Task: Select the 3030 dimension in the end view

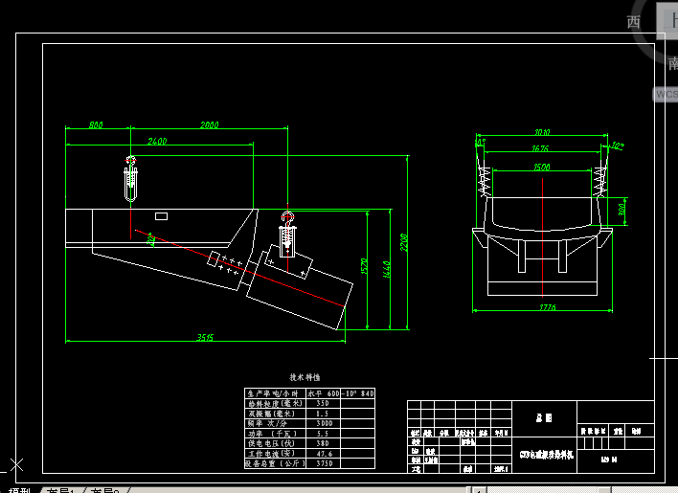Action: coord(542,132)
